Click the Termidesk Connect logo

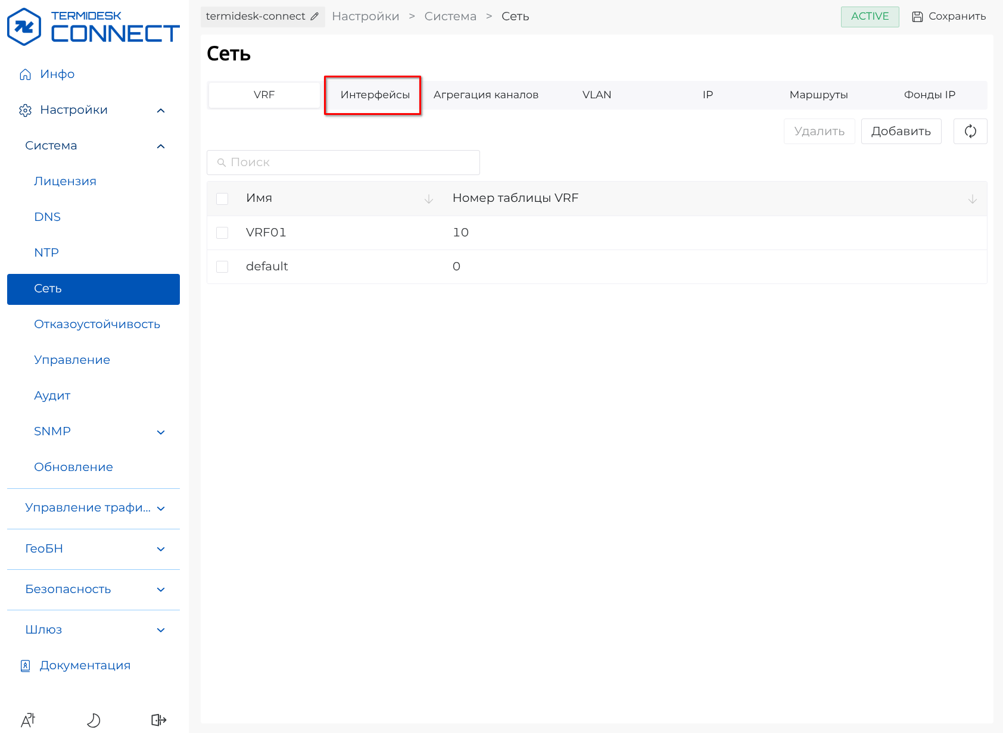pyautogui.click(x=93, y=27)
